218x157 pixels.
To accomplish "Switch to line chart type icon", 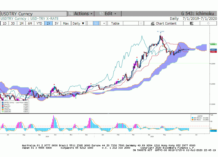I will [x=90, y=23].
